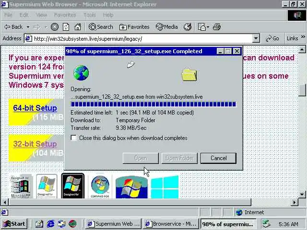This screenshot has width=307, height=230.
Task: Click the Internet Explorer throbber logo
Action: click(x=297, y=15)
